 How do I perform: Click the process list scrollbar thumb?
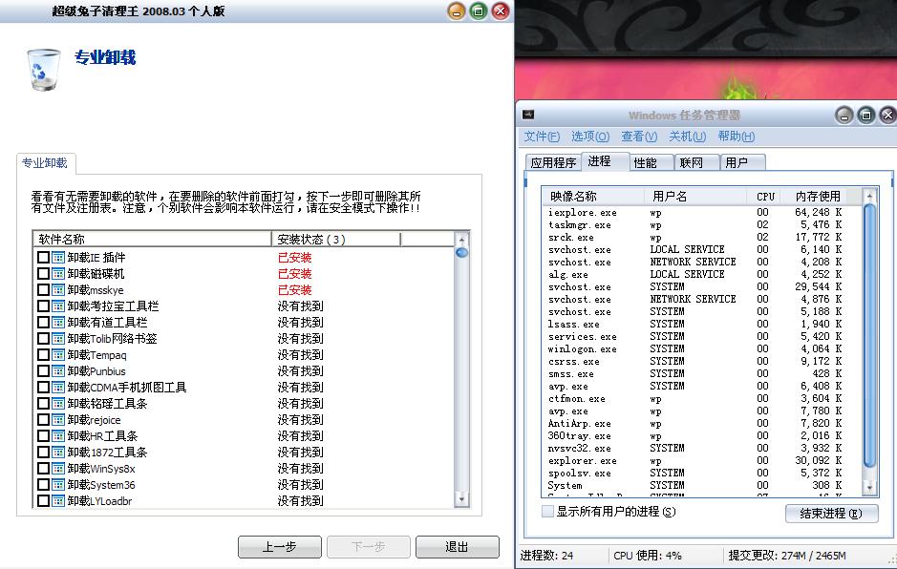(869, 335)
